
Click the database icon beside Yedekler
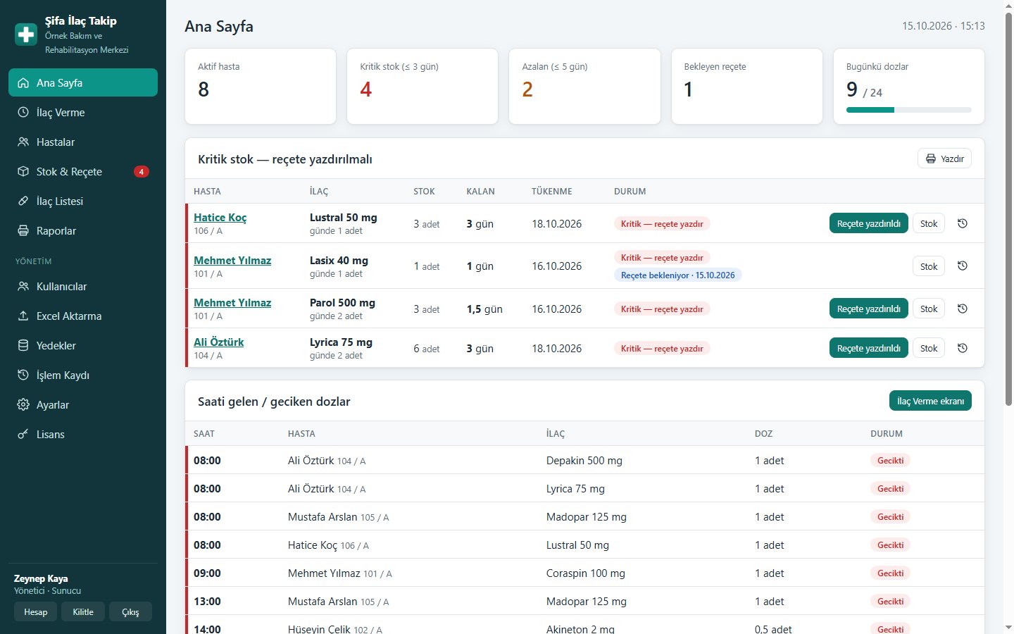coord(23,345)
